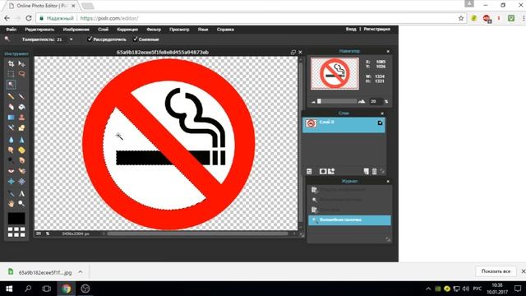Open the Windows Start menu
Viewport: 526px width, 296px height.
tap(9, 289)
